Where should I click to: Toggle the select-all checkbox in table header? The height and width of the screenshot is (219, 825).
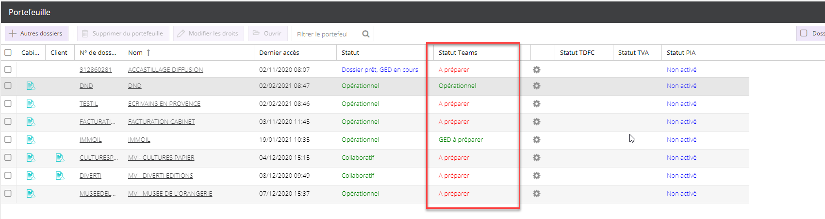click(8, 52)
